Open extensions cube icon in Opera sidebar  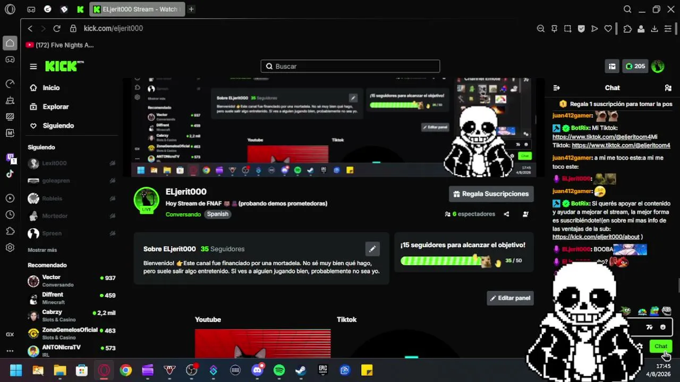click(x=10, y=231)
